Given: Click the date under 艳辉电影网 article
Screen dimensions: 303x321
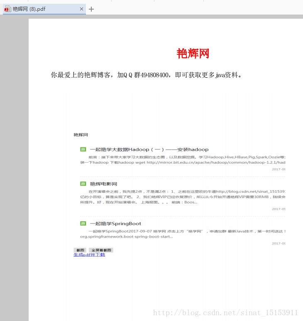Looking at the screenshot, I should click(x=279, y=209).
